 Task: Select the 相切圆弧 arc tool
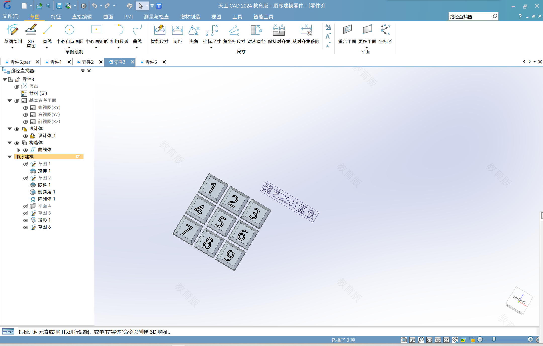pos(119,34)
